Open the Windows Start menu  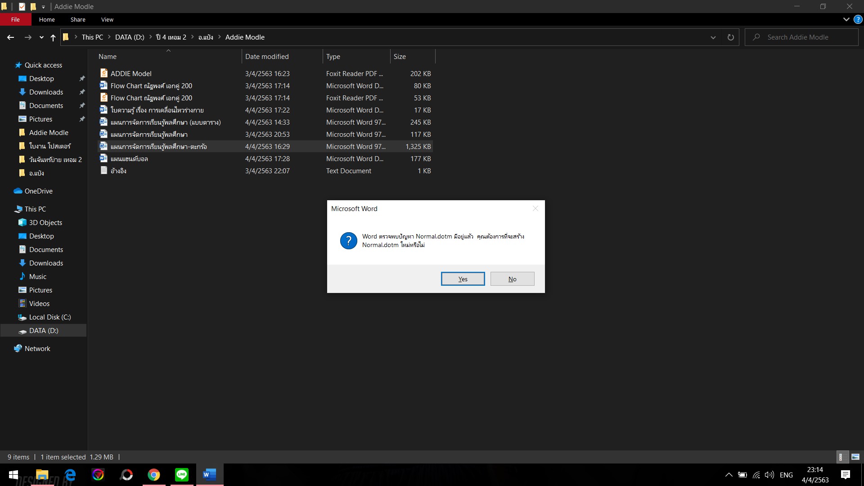(13, 475)
